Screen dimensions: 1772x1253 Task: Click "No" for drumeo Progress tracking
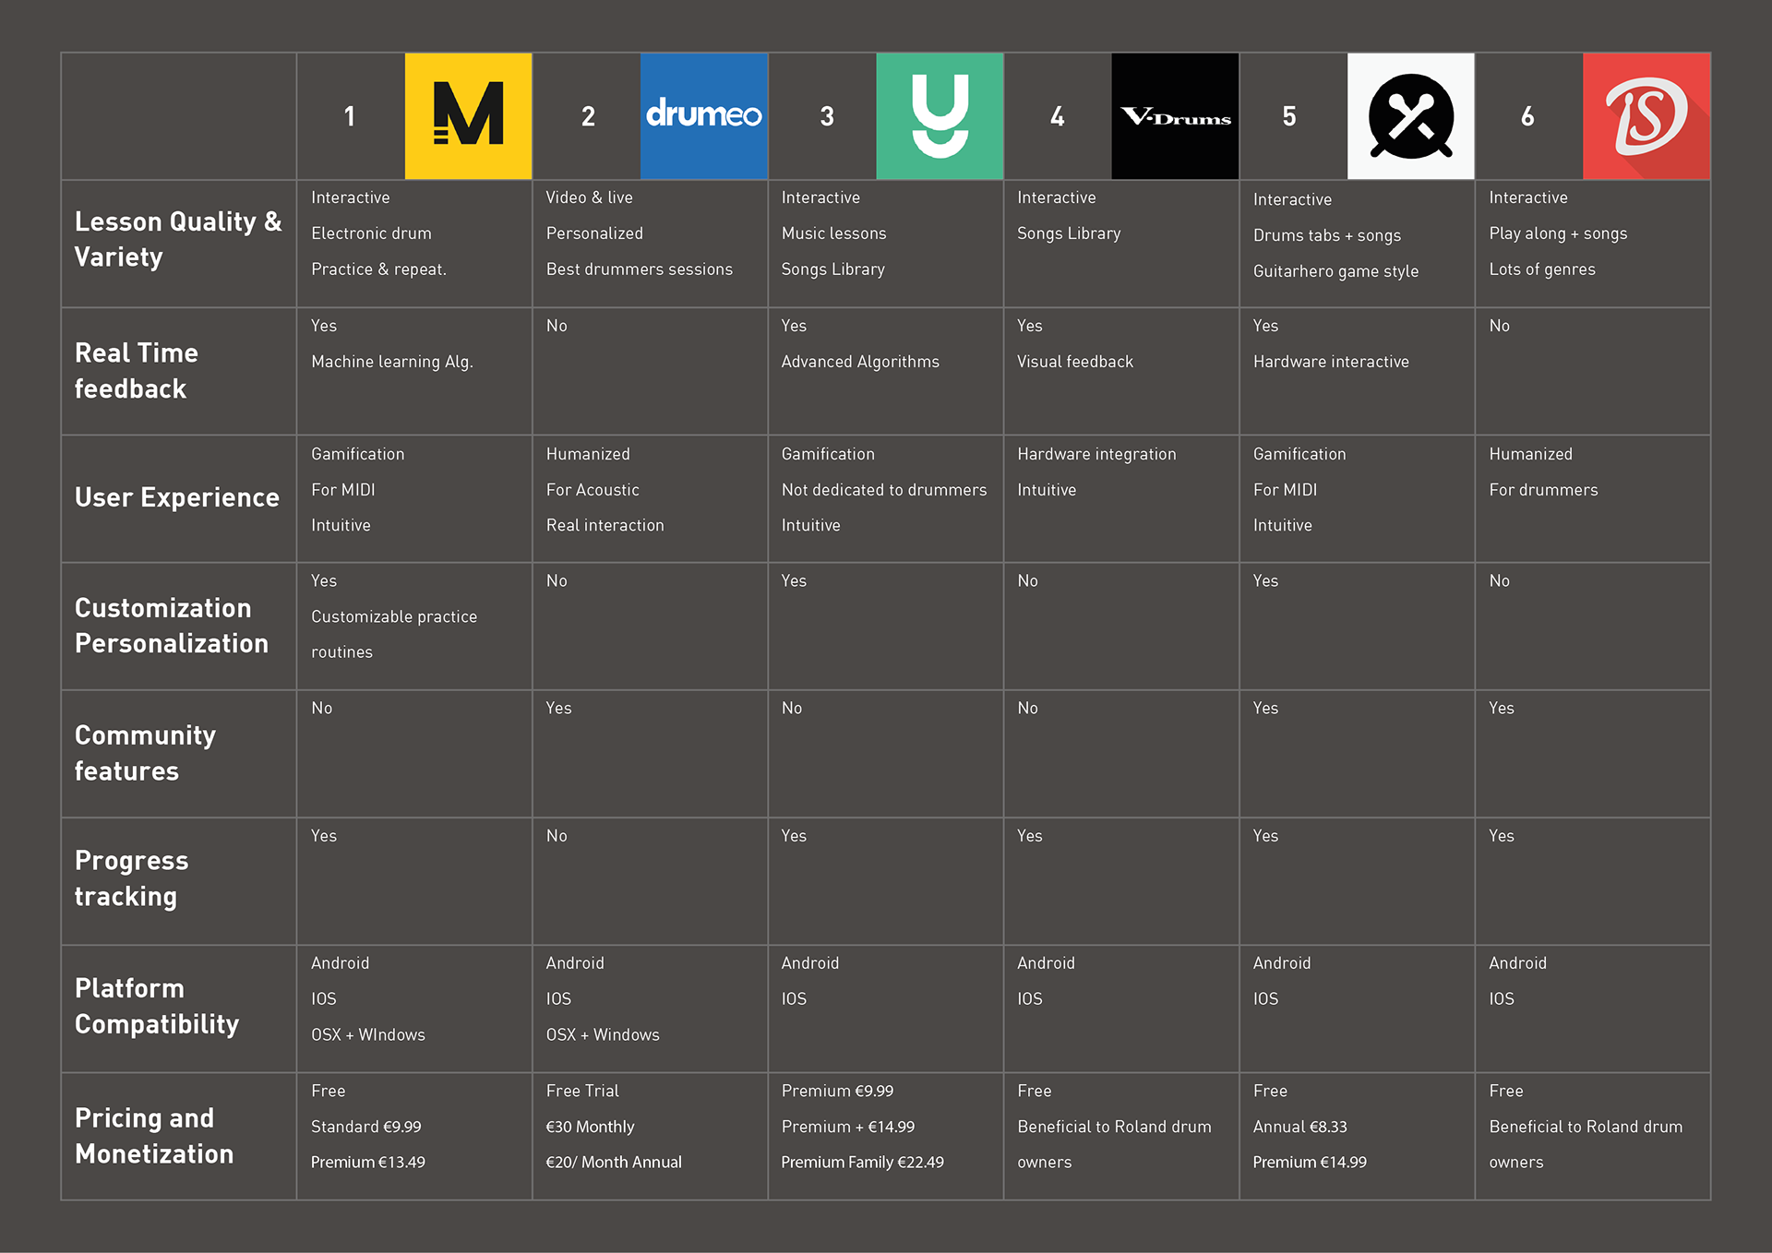[557, 836]
